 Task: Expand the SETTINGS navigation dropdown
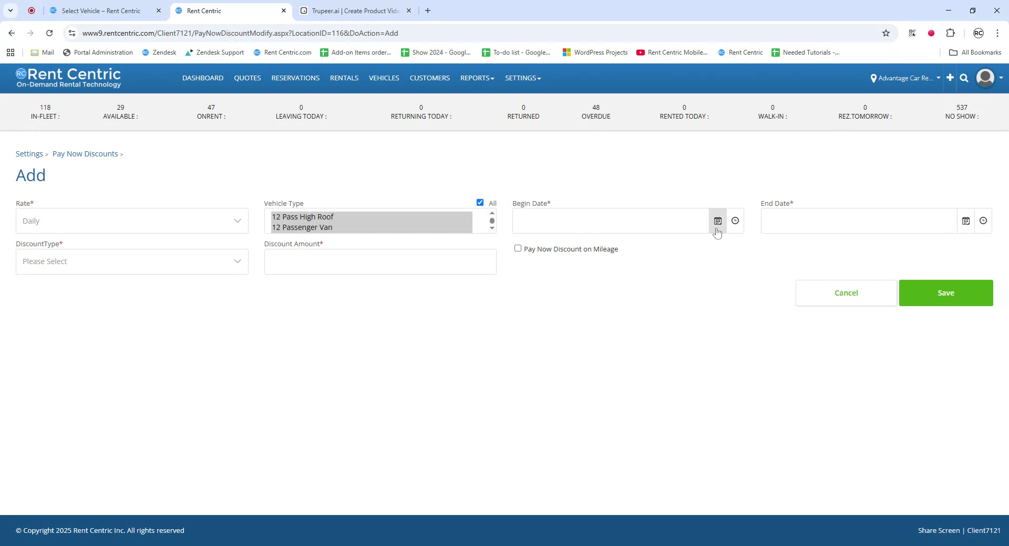click(x=522, y=78)
